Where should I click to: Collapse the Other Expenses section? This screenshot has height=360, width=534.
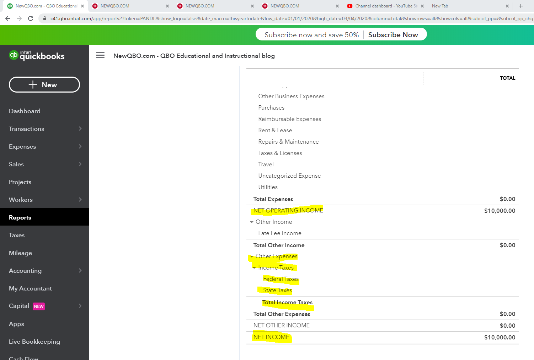(x=252, y=256)
